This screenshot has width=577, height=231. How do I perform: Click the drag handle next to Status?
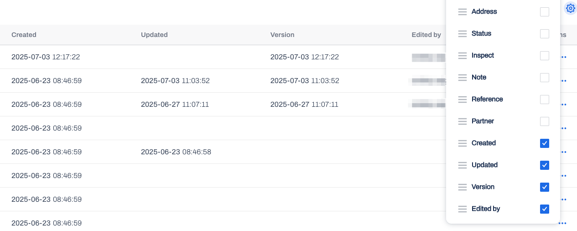pos(463,34)
